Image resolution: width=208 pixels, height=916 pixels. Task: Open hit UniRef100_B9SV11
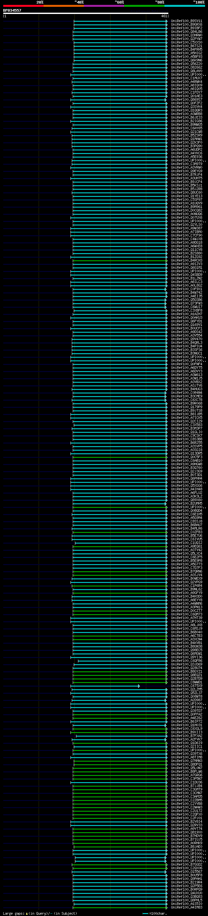click(186, 21)
